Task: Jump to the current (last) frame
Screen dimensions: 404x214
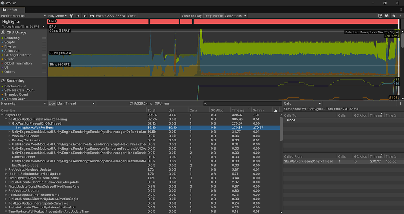Action: [x=92, y=16]
